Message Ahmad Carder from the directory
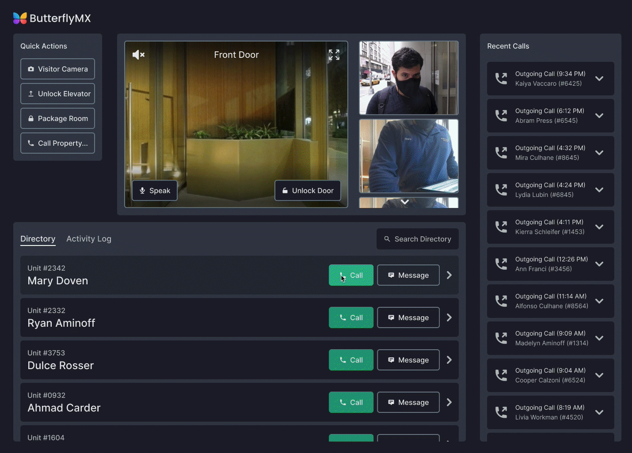 coord(408,402)
